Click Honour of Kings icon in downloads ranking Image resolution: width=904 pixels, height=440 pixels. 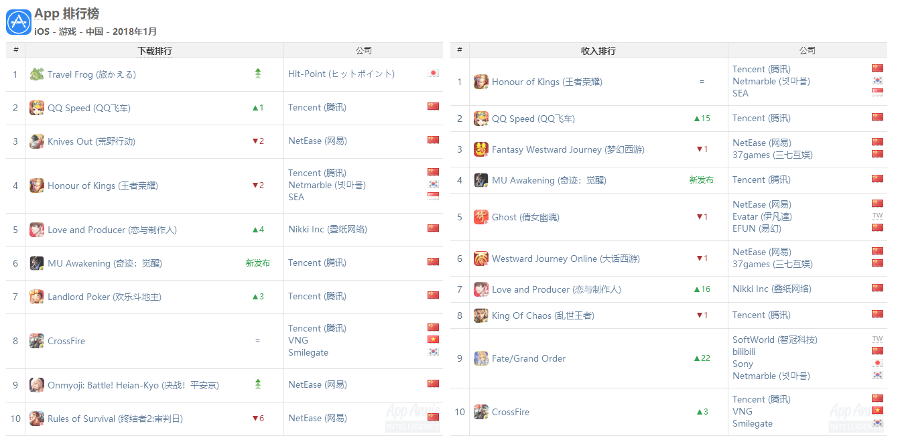point(37,186)
